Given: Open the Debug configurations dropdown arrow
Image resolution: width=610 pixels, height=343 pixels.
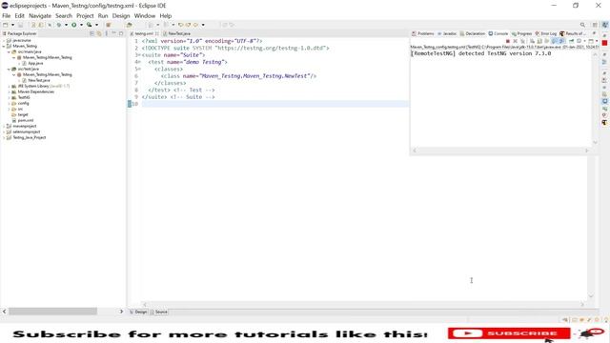Looking at the screenshot, I should coord(66,25).
